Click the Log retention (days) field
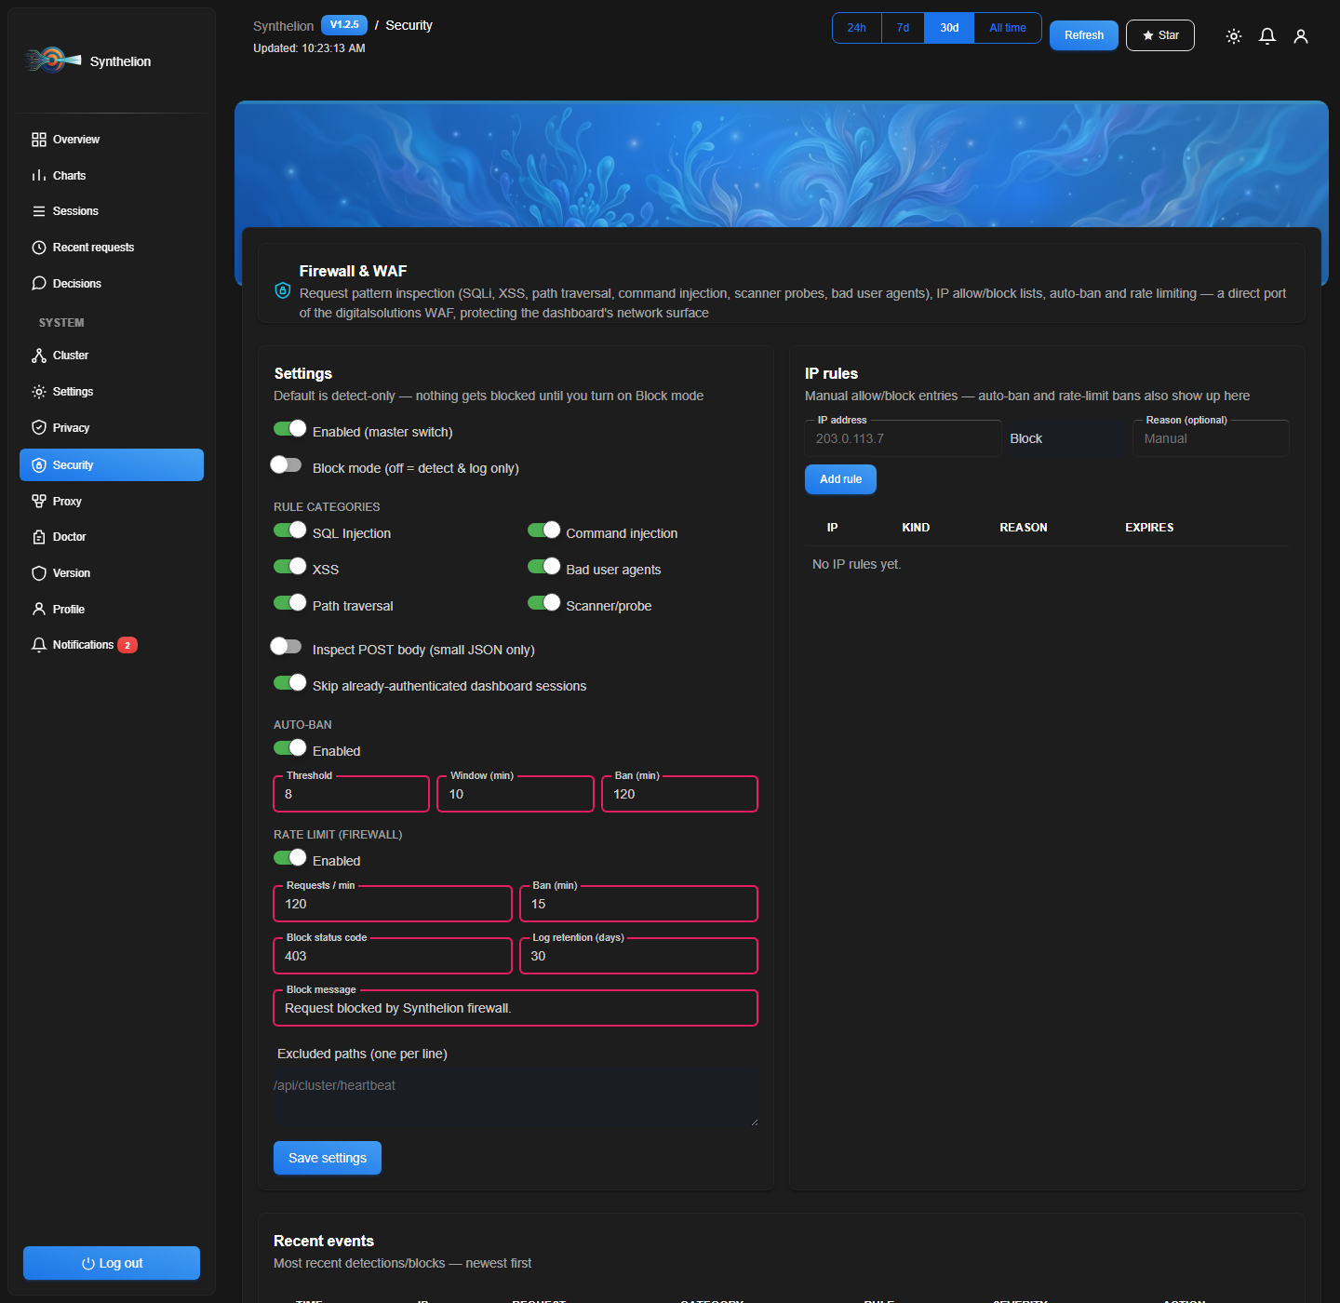Image resolution: width=1340 pixels, height=1303 pixels. (638, 956)
